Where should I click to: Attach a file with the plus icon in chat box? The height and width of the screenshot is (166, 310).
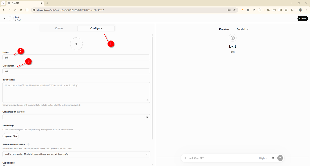point(185,158)
